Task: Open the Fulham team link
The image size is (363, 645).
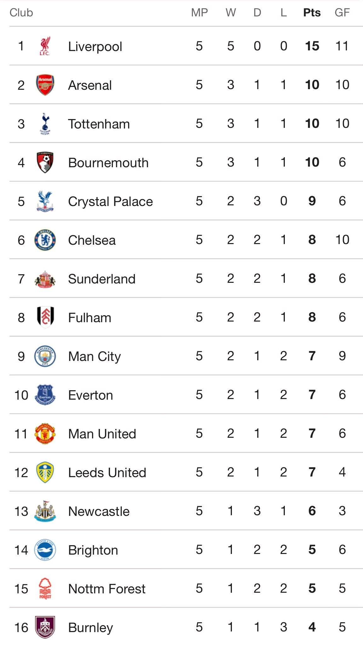Action: pos(90,318)
